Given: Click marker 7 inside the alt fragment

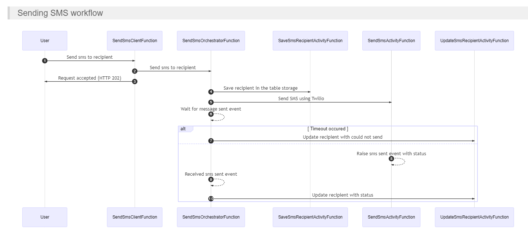Looking at the screenshot, I should (211, 141).
